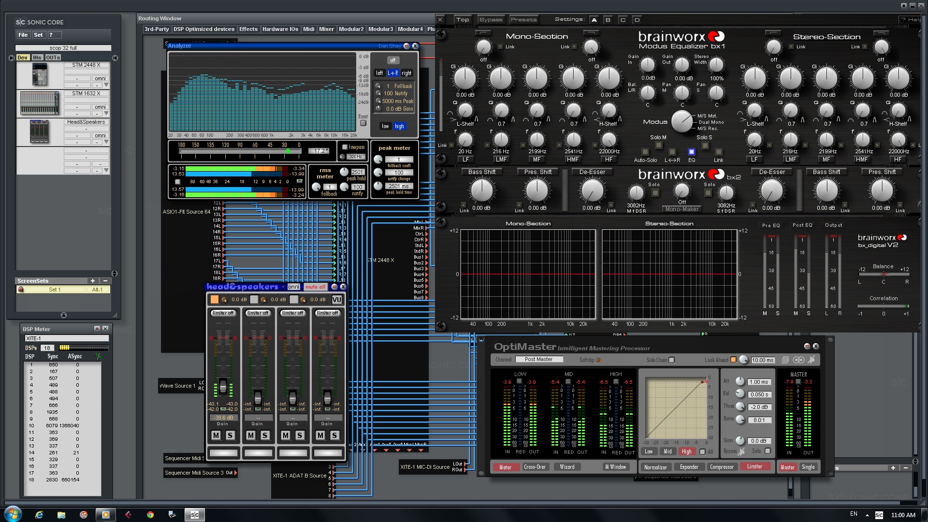The image size is (928, 522).
Task: Open the Head&Speakers device thumbnail
Action: 40,131
